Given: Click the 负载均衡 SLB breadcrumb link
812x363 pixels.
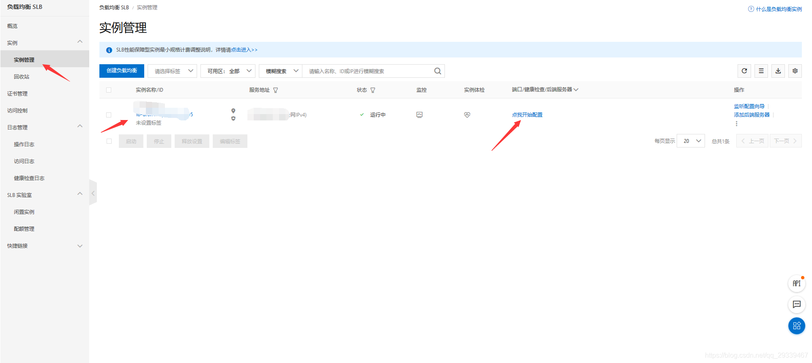Looking at the screenshot, I should coord(114,8).
